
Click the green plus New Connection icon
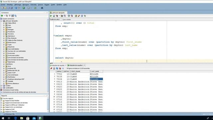2,16
